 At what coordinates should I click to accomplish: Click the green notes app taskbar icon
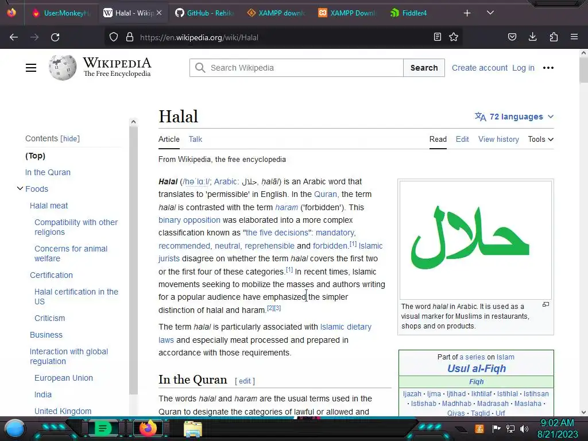(102, 428)
